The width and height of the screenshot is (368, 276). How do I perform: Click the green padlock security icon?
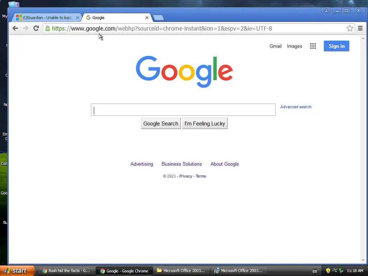pyautogui.click(x=48, y=28)
